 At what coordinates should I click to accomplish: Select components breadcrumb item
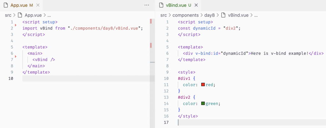[186, 15]
